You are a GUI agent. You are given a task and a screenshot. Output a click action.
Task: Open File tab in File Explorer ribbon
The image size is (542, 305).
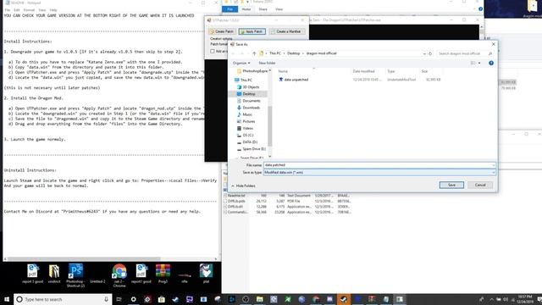pos(230,9)
